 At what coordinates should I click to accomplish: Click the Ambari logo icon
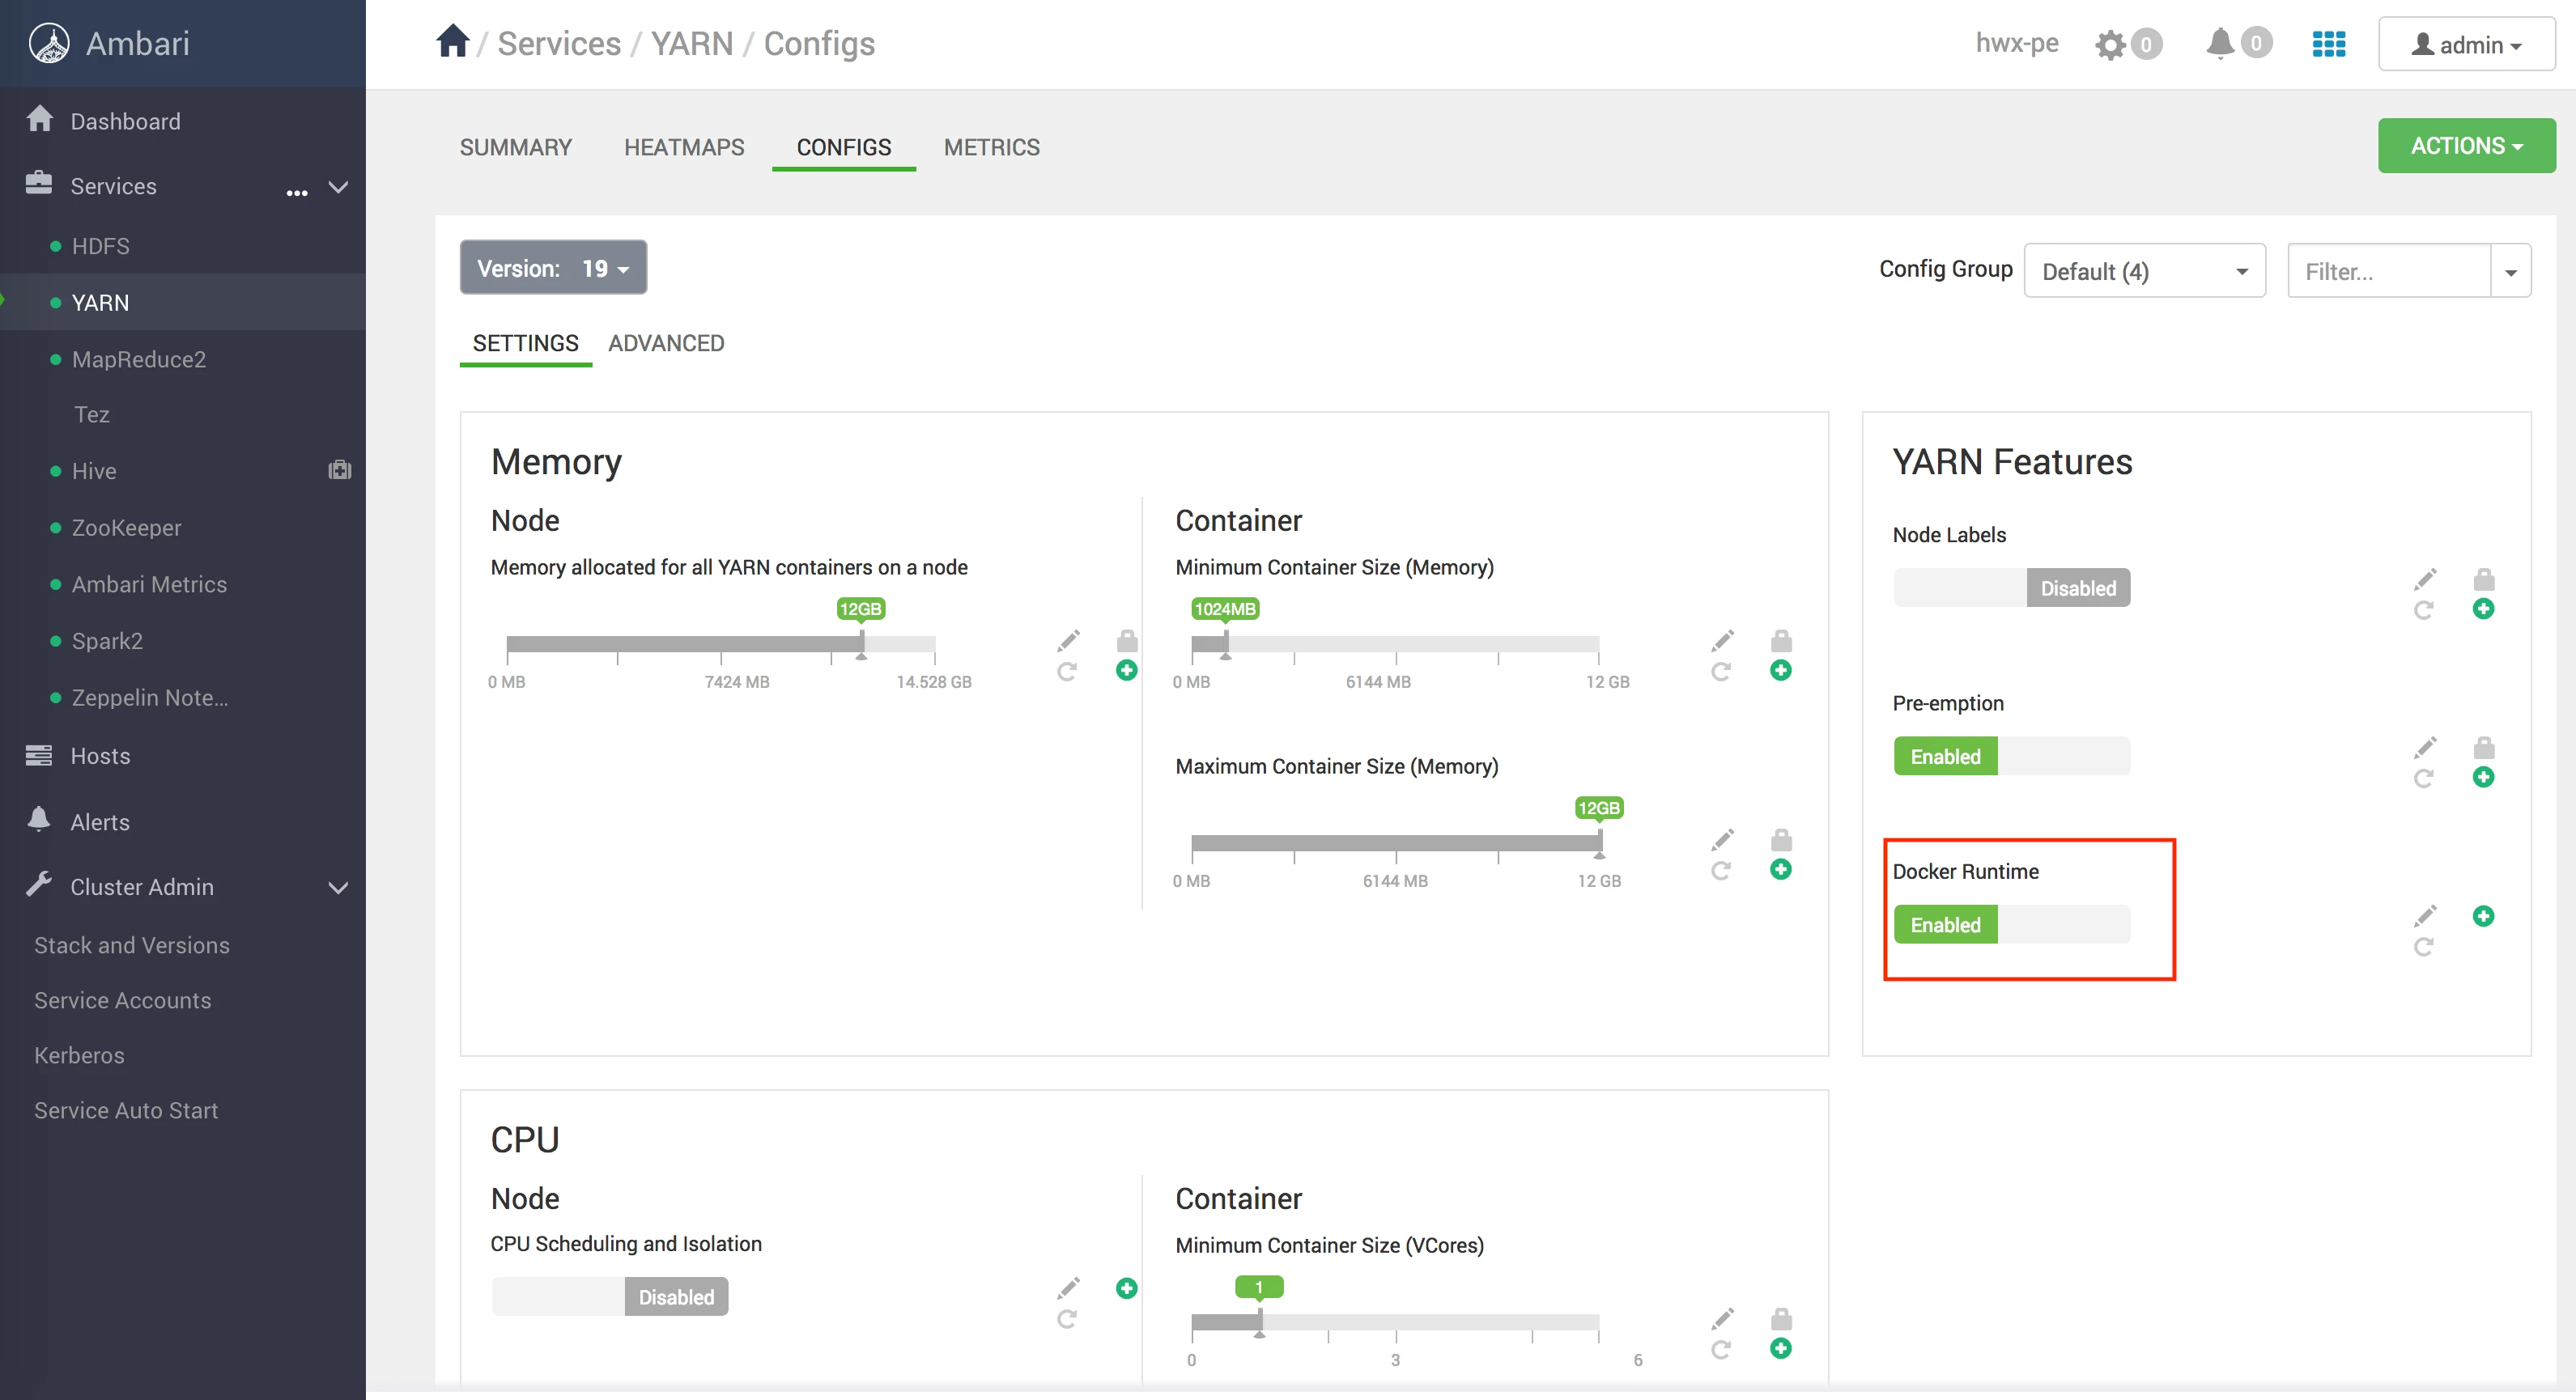(49, 43)
